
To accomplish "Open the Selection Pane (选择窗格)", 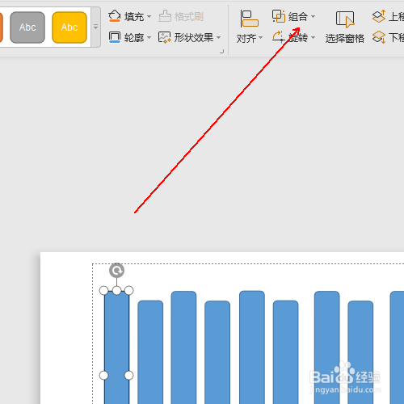I will coord(345,27).
